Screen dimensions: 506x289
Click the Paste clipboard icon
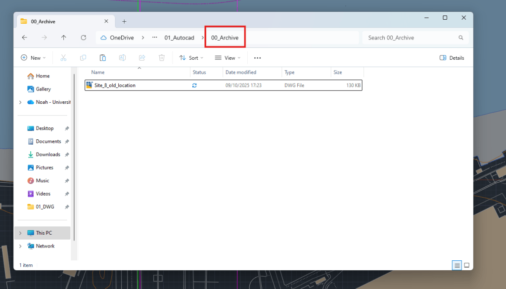tap(103, 58)
